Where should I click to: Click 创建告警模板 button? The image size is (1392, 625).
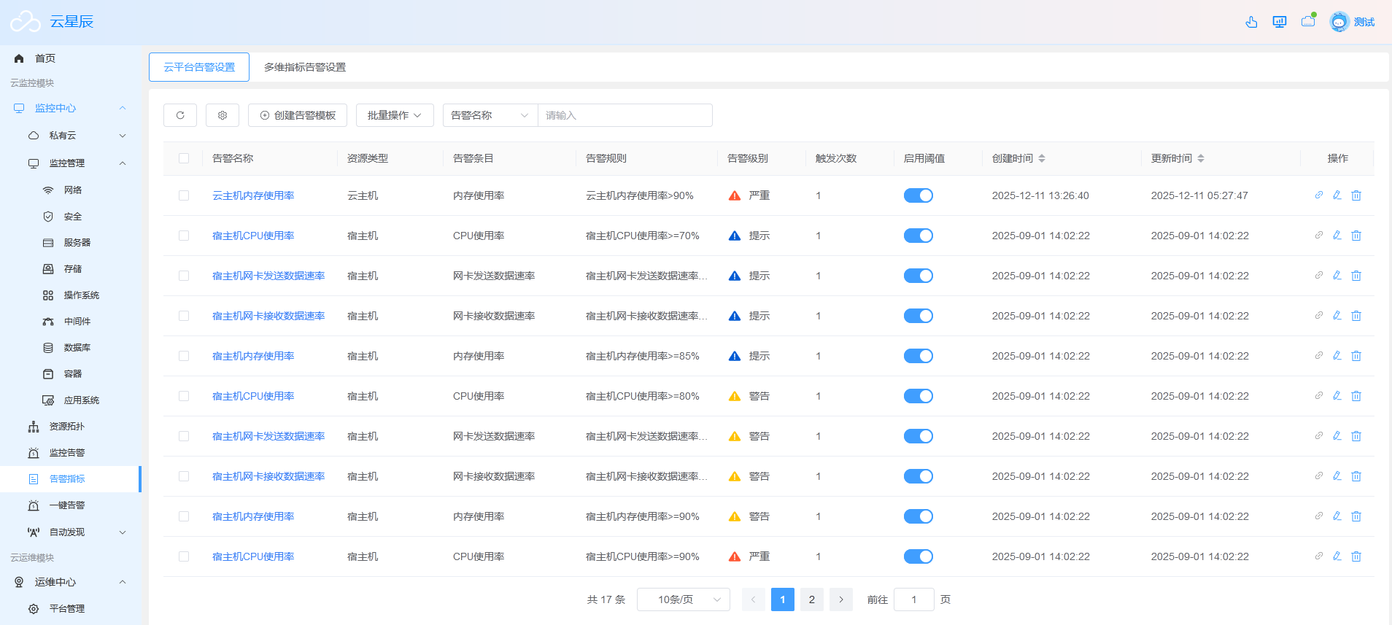[298, 115]
